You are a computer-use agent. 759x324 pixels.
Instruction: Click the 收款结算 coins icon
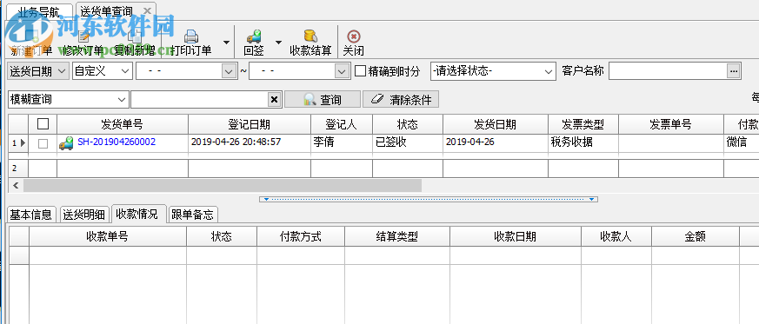click(310, 36)
